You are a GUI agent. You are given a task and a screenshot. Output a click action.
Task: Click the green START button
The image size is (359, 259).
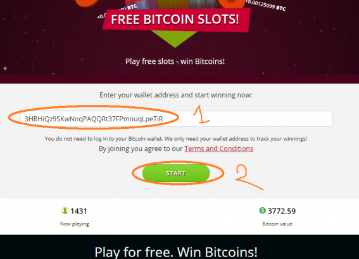tap(176, 173)
